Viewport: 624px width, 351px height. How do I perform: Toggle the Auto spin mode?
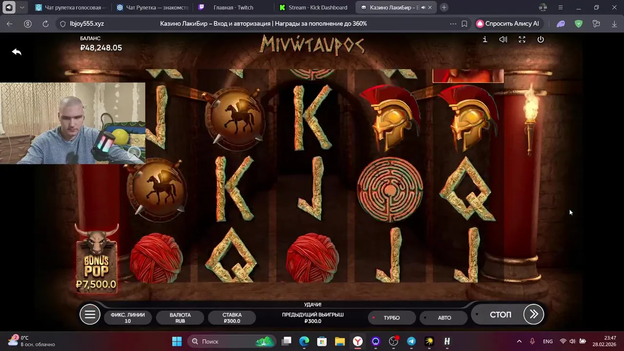(444, 318)
